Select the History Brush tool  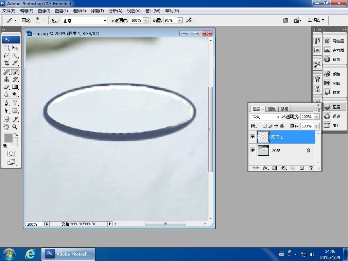pyautogui.click(x=15, y=79)
